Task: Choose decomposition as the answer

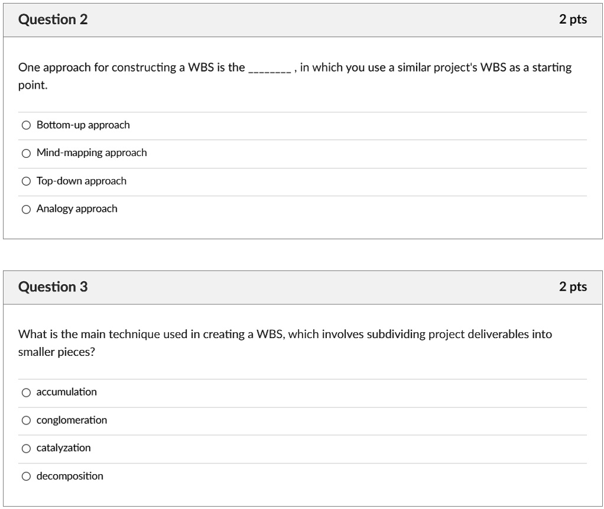Action: pyautogui.click(x=26, y=476)
